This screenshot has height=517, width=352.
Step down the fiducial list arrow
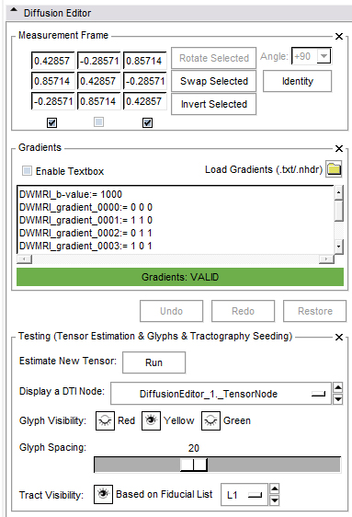274,500
